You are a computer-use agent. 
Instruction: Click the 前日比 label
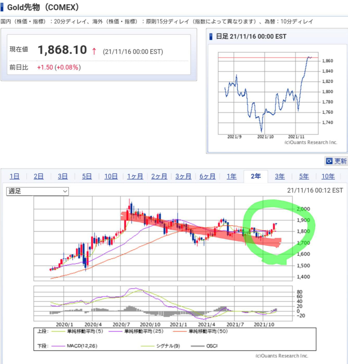coord(19,67)
